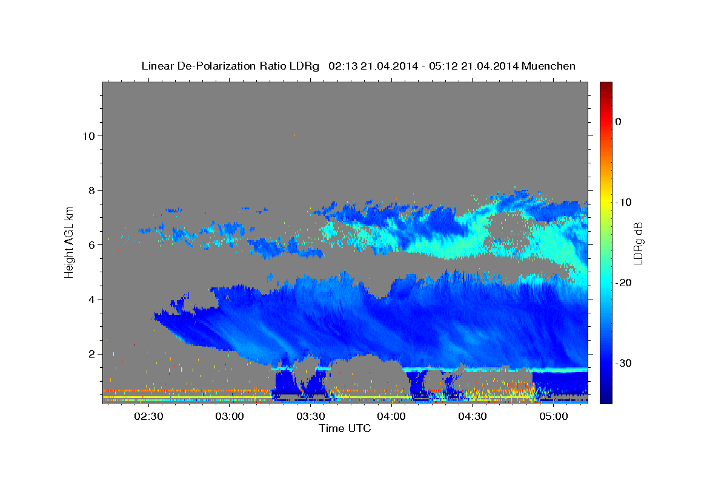Select the 03:00 time tick label

(230, 417)
